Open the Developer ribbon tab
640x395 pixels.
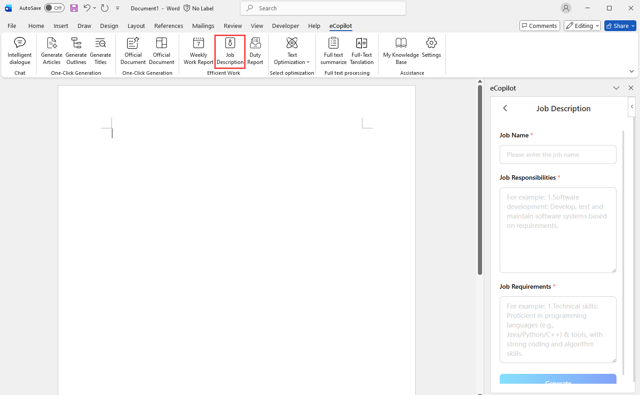(285, 26)
